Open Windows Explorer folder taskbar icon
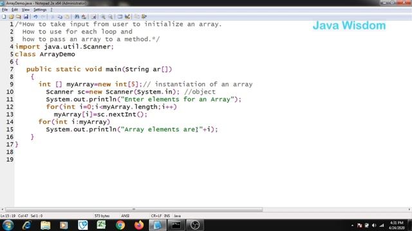The image size is (412, 231). click(46, 225)
